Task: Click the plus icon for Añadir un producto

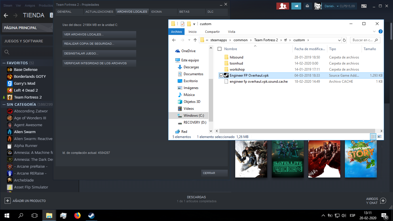Action: tap(7, 201)
